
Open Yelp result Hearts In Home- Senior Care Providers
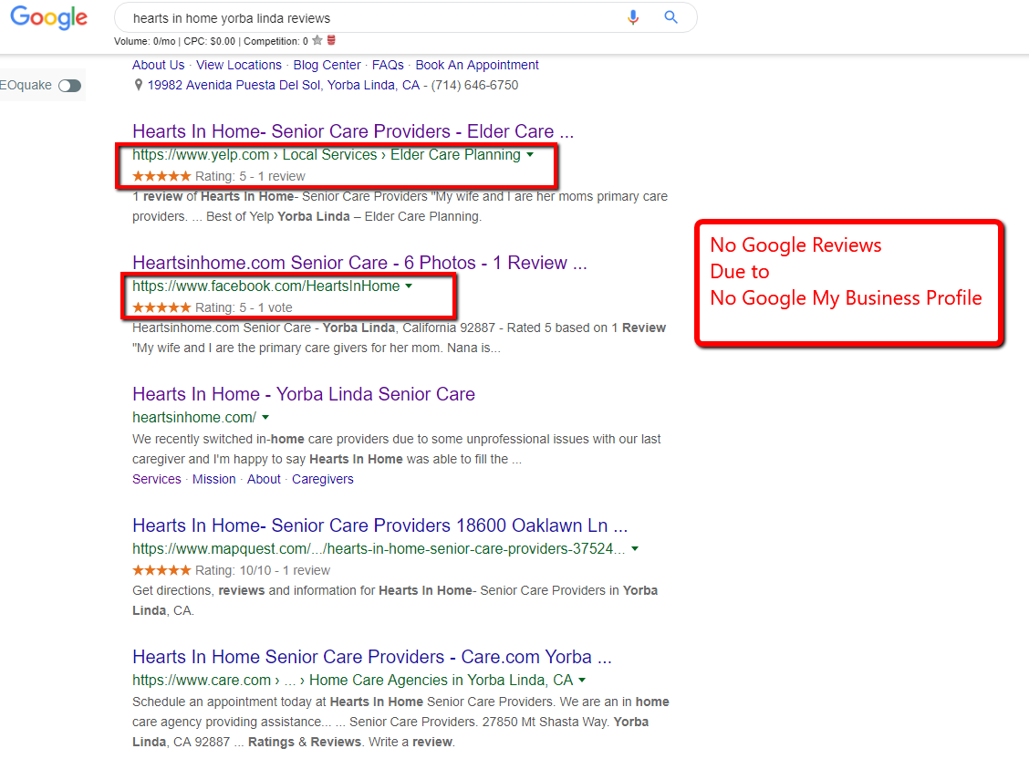353,131
